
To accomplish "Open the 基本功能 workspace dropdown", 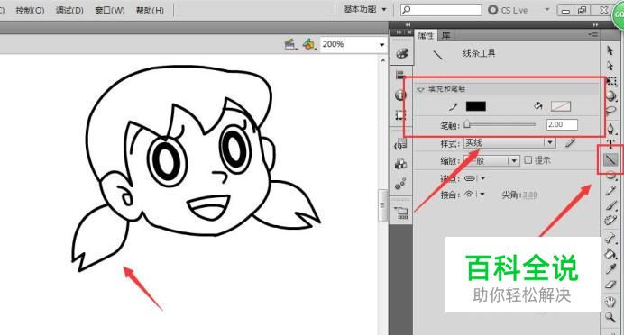I will click(365, 10).
